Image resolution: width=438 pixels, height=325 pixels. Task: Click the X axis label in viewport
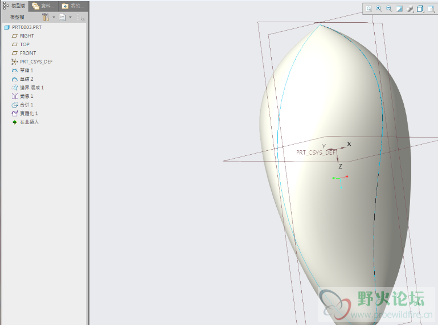[x=349, y=144]
